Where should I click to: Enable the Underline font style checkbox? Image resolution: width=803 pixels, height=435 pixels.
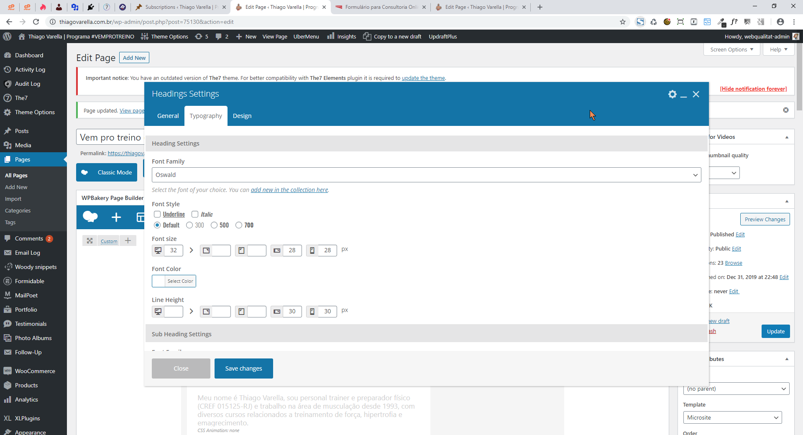click(x=157, y=214)
